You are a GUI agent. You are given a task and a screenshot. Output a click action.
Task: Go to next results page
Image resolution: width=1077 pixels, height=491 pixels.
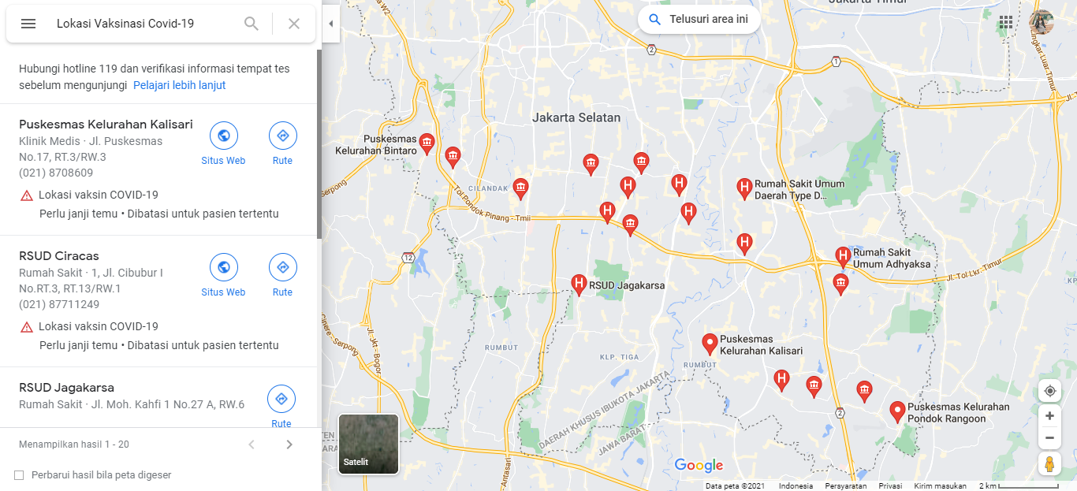289,445
